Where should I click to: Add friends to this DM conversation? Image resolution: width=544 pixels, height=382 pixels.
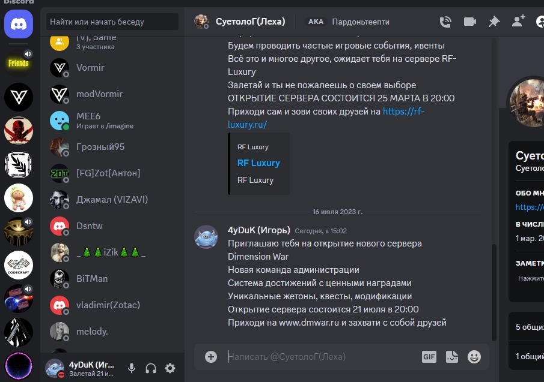(518, 22)
